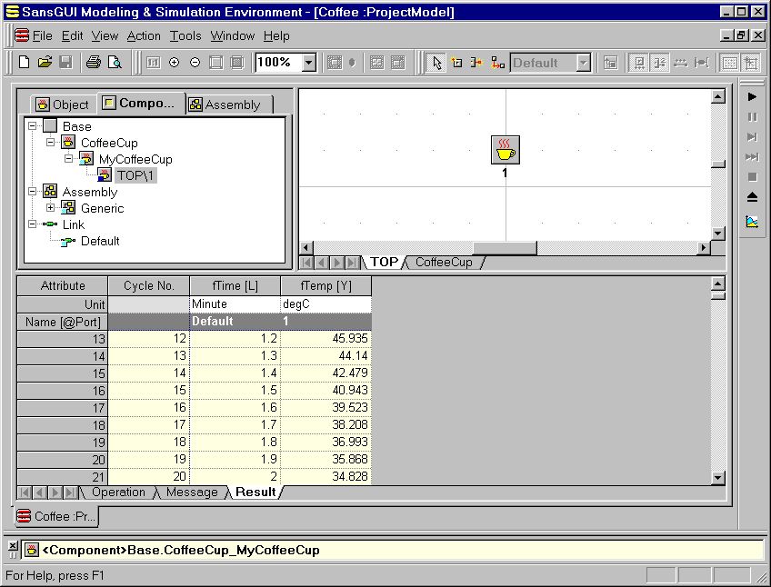771x587 pixels.
Task: Click the eject icon in simulation toolbar
Action: click(752, 197)
